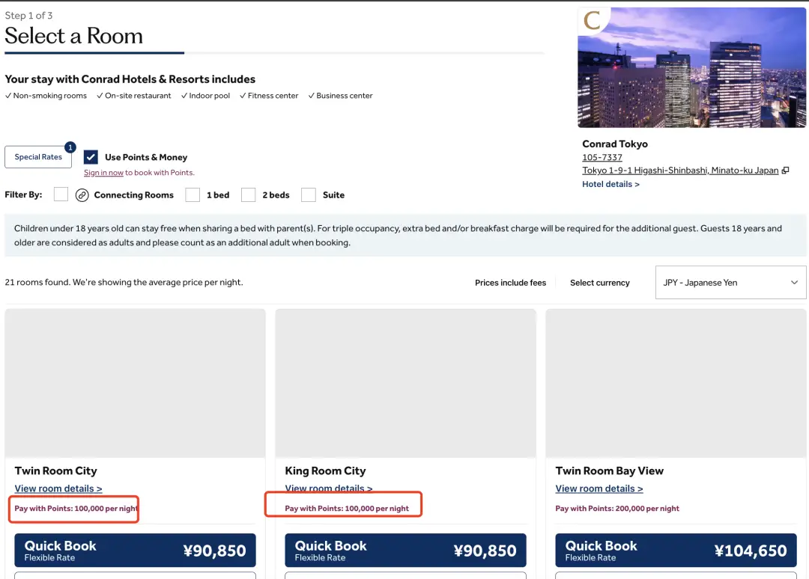
Task: Tick the 2 beds filter checkbox
Action: (248, 194)
